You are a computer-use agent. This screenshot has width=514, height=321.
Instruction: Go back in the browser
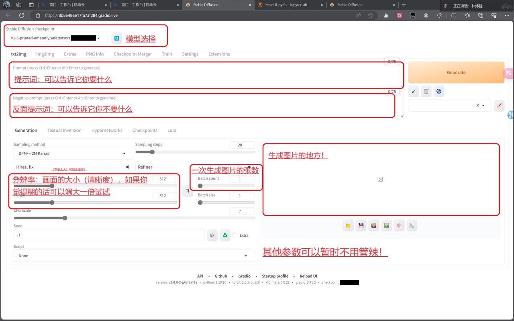[x=8, y=15]
